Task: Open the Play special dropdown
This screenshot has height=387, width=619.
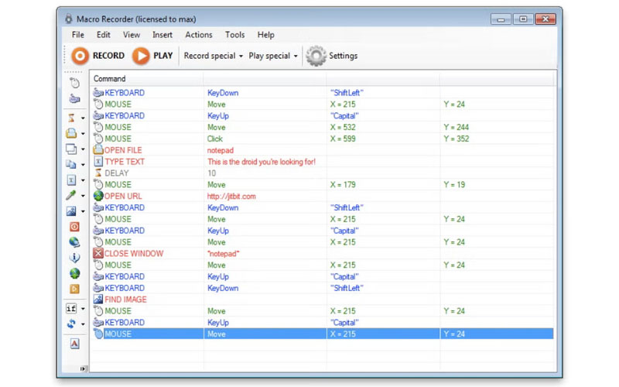Action: [x=273, y=56]
